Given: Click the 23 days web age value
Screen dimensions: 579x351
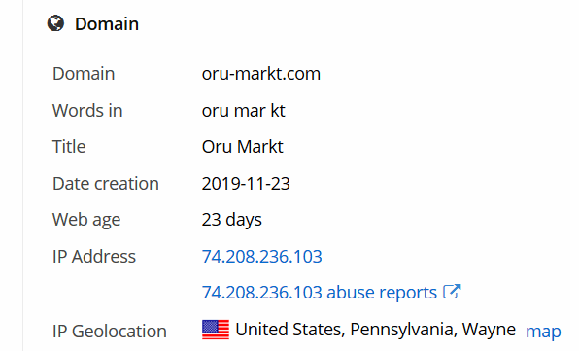Looking at the screenshot, I should tap(231, 220).
